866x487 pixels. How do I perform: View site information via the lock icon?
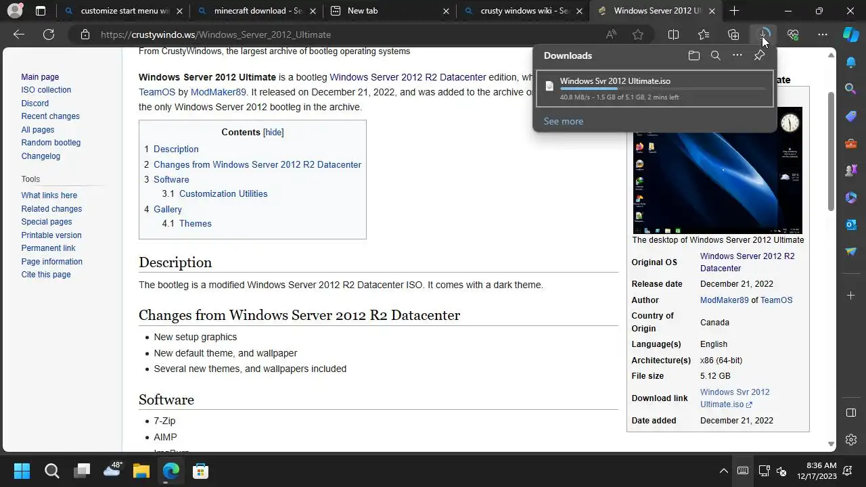point(85,34)
